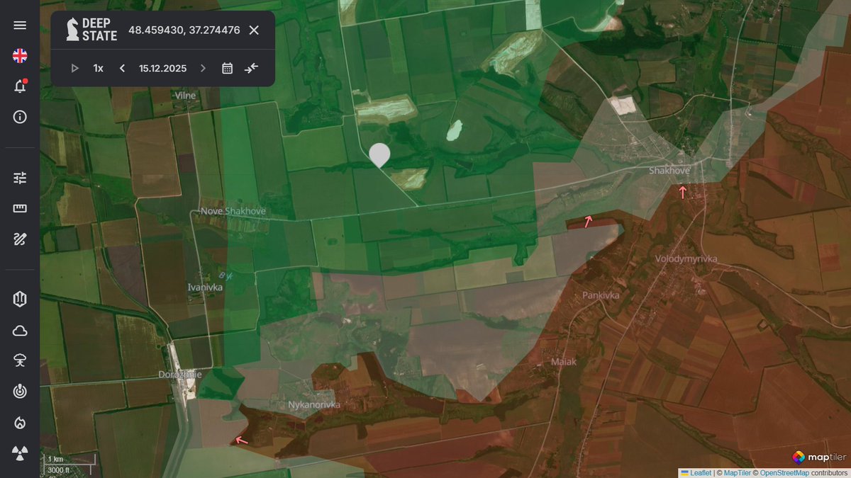
Task: Switch language via UK flag icon
Action: (x=20, y=56)
